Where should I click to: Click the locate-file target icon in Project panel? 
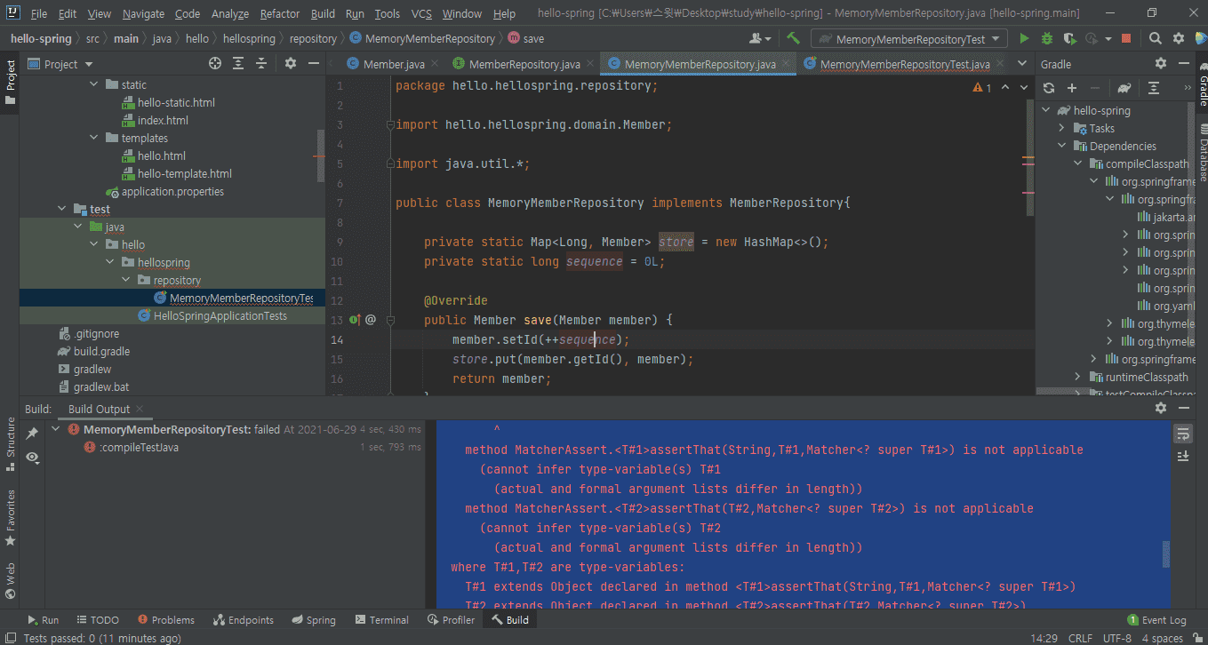coord(214,64)
